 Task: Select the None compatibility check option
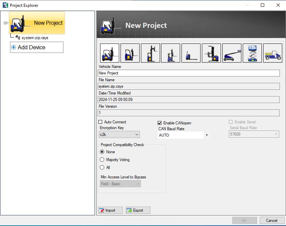click(102, 152)
